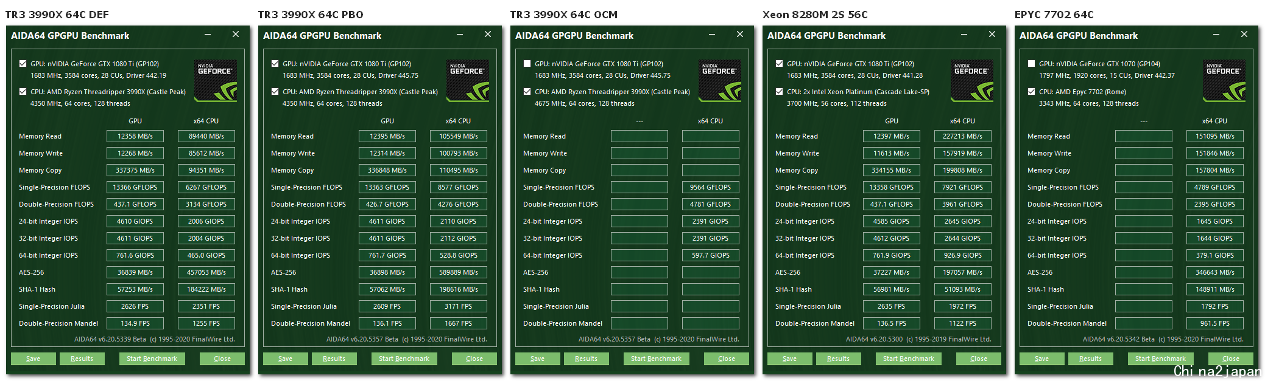Click GeForce logo in EPYC 7702 window

[x=1224, y=80]
